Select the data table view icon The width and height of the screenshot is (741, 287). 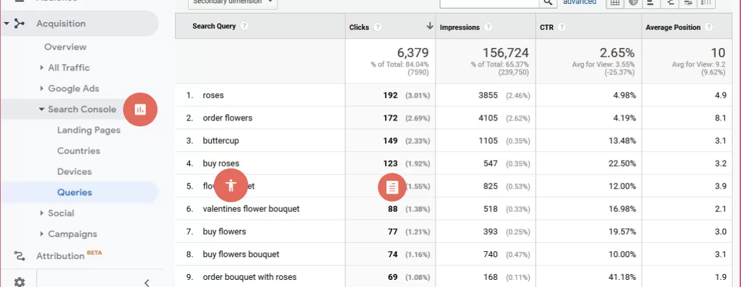click(x=614, y=3)
